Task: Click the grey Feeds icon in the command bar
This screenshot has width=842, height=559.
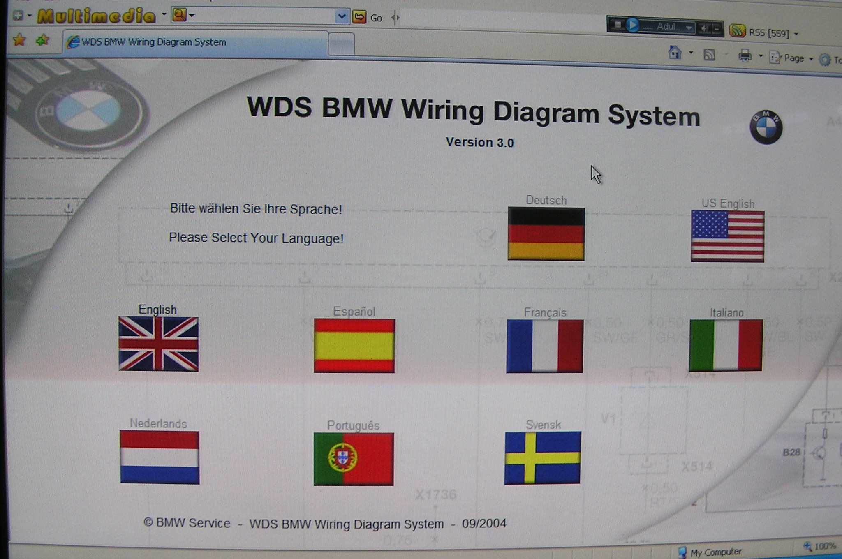Action: click(710, 55)
